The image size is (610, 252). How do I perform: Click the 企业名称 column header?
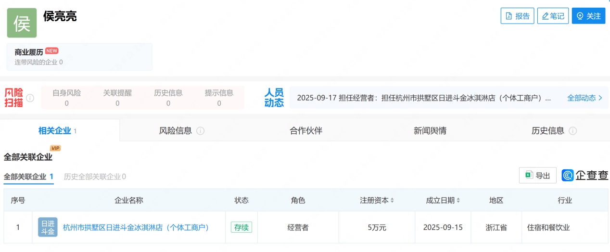pyautogui.click(x=128, y=200)
